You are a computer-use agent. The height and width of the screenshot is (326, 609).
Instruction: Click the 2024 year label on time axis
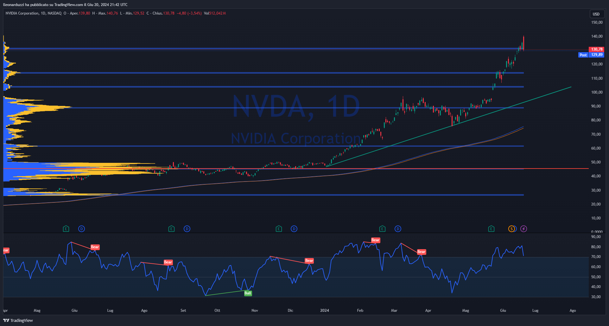(325, 311)
